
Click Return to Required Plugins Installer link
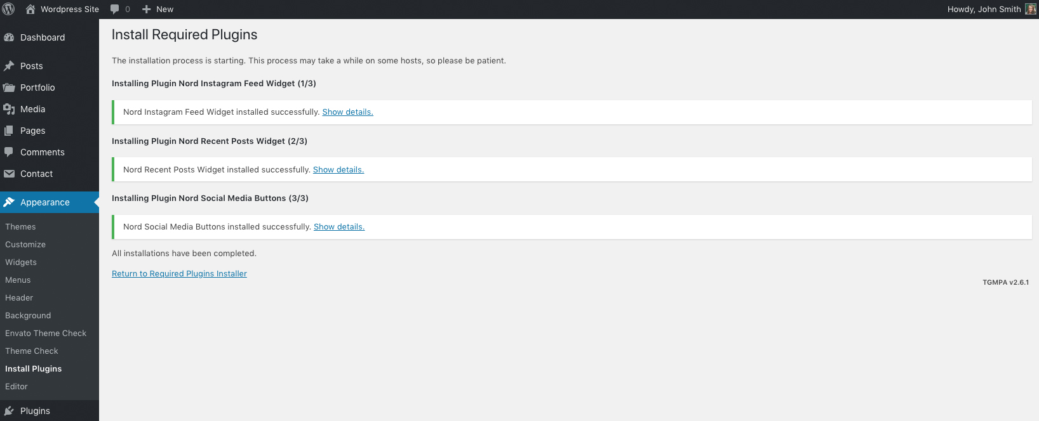179,274
